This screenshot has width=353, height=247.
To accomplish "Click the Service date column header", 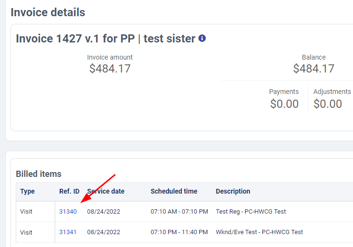I will click(106, 191).
